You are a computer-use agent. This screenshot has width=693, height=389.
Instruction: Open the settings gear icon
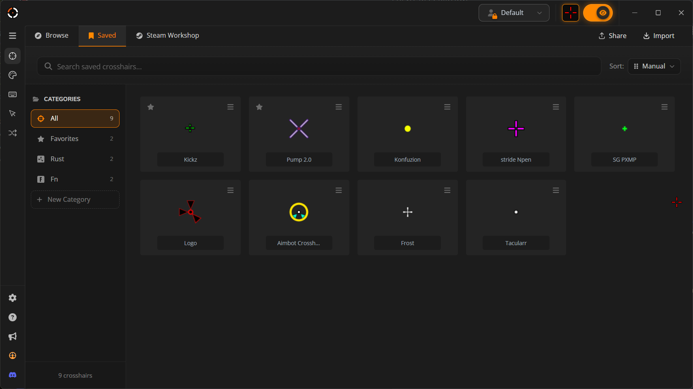click(x=13, y=298)
